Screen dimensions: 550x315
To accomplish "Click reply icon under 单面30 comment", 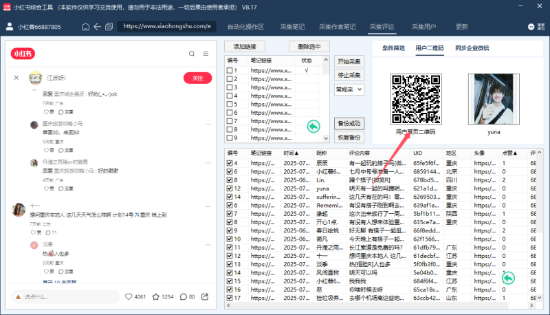I will (x=60, y=150).
